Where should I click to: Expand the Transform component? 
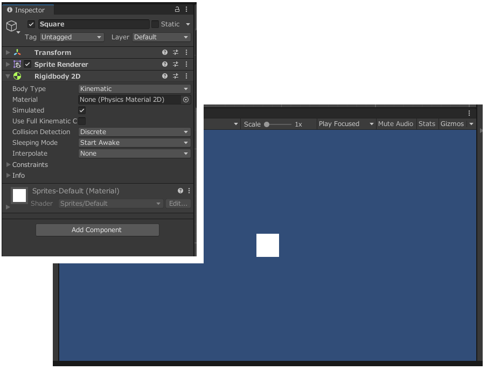[8, 52]
